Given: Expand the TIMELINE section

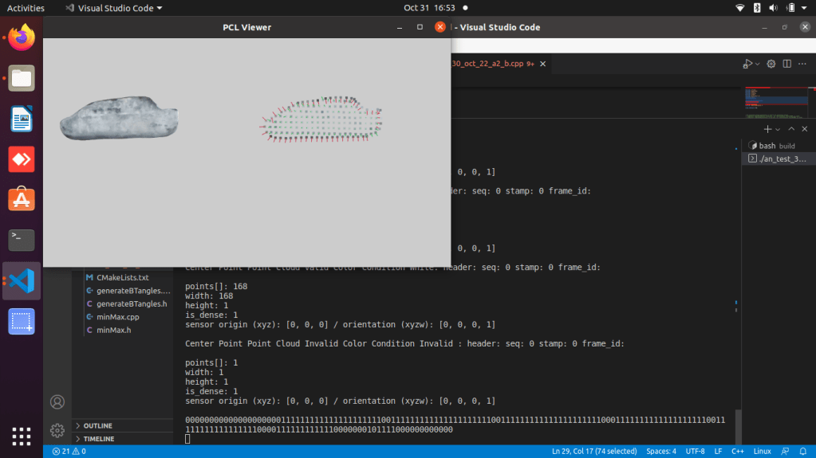Looking at the screenshot, I should point(99,439).
